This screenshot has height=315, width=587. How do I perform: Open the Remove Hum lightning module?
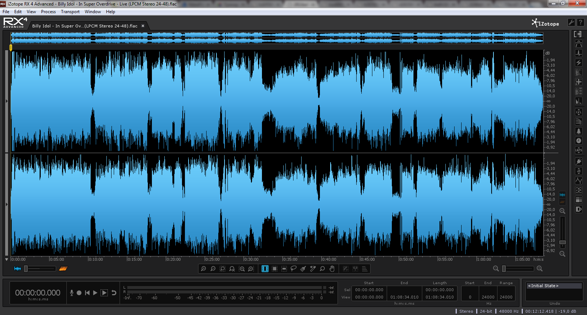[579, 63]
